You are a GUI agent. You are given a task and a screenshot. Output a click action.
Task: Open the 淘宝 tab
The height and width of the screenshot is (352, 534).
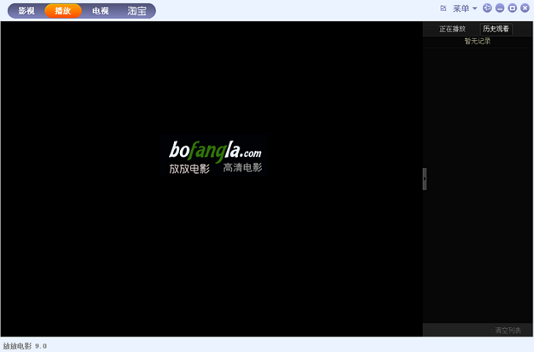coord(136,11)
